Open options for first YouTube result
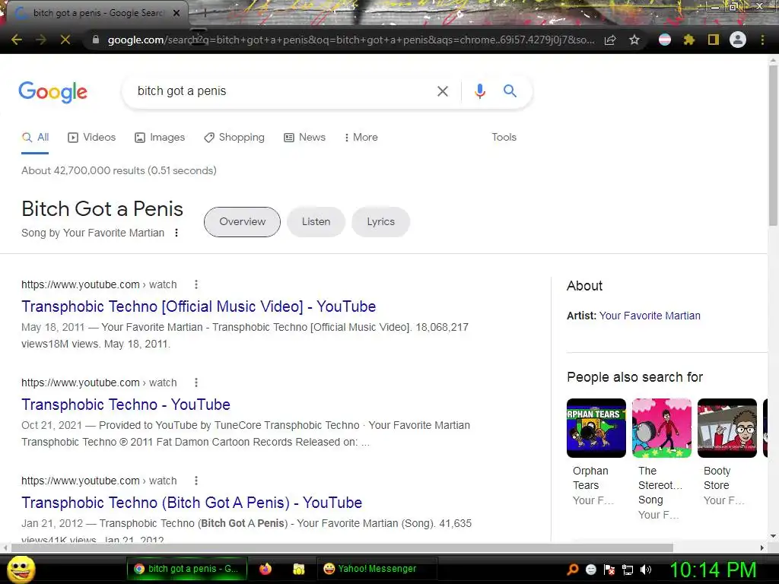Image resolution: width=779 pixels, height=584 pixels. tap(196, 284)
